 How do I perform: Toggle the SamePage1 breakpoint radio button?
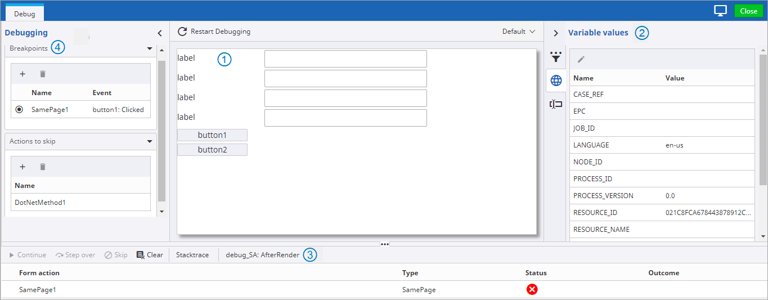pos(20,110)
